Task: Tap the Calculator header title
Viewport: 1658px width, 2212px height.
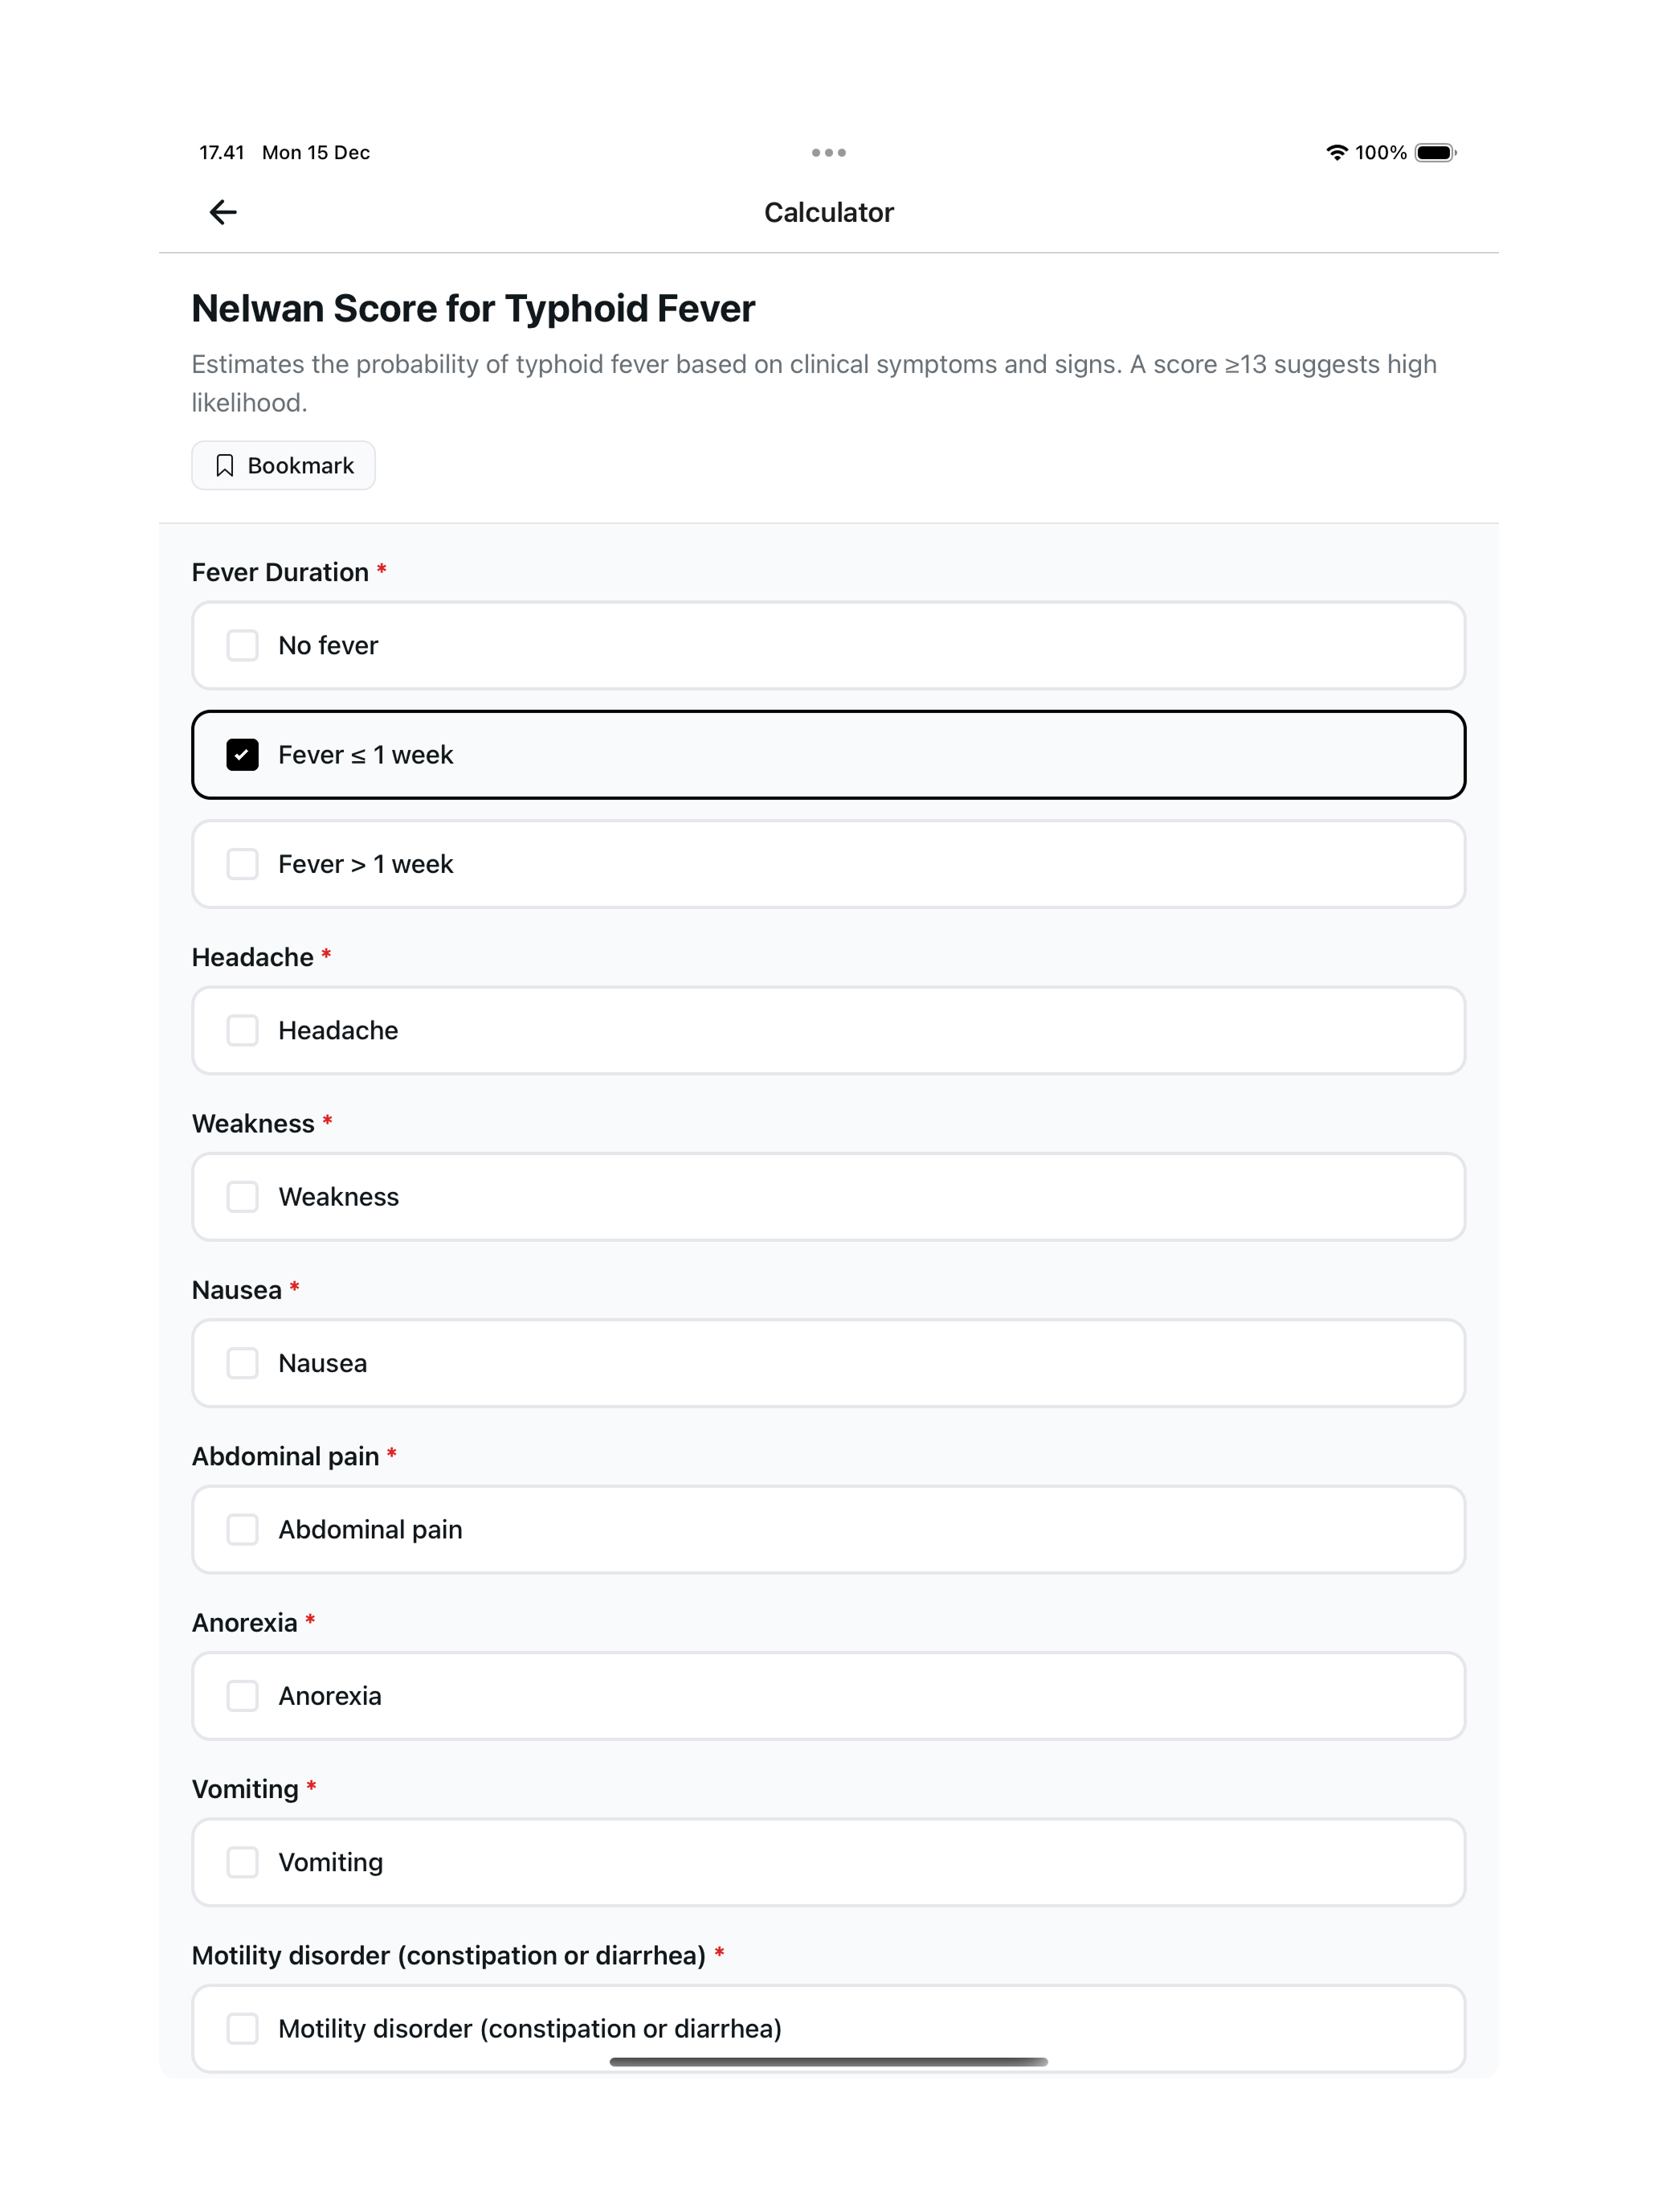Action: pos(828,212)
